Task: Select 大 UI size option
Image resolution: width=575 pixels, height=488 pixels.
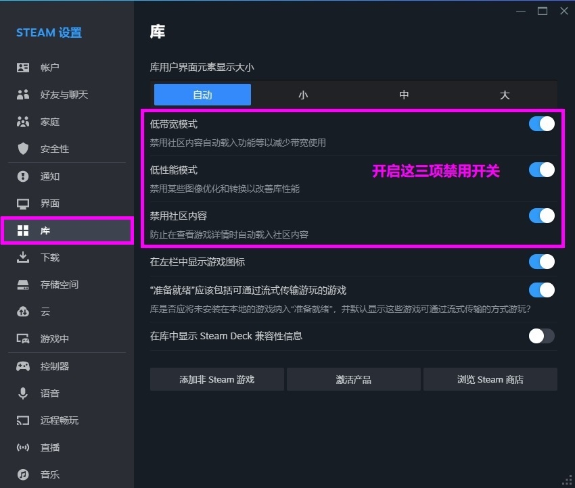Action: (505, 95)
